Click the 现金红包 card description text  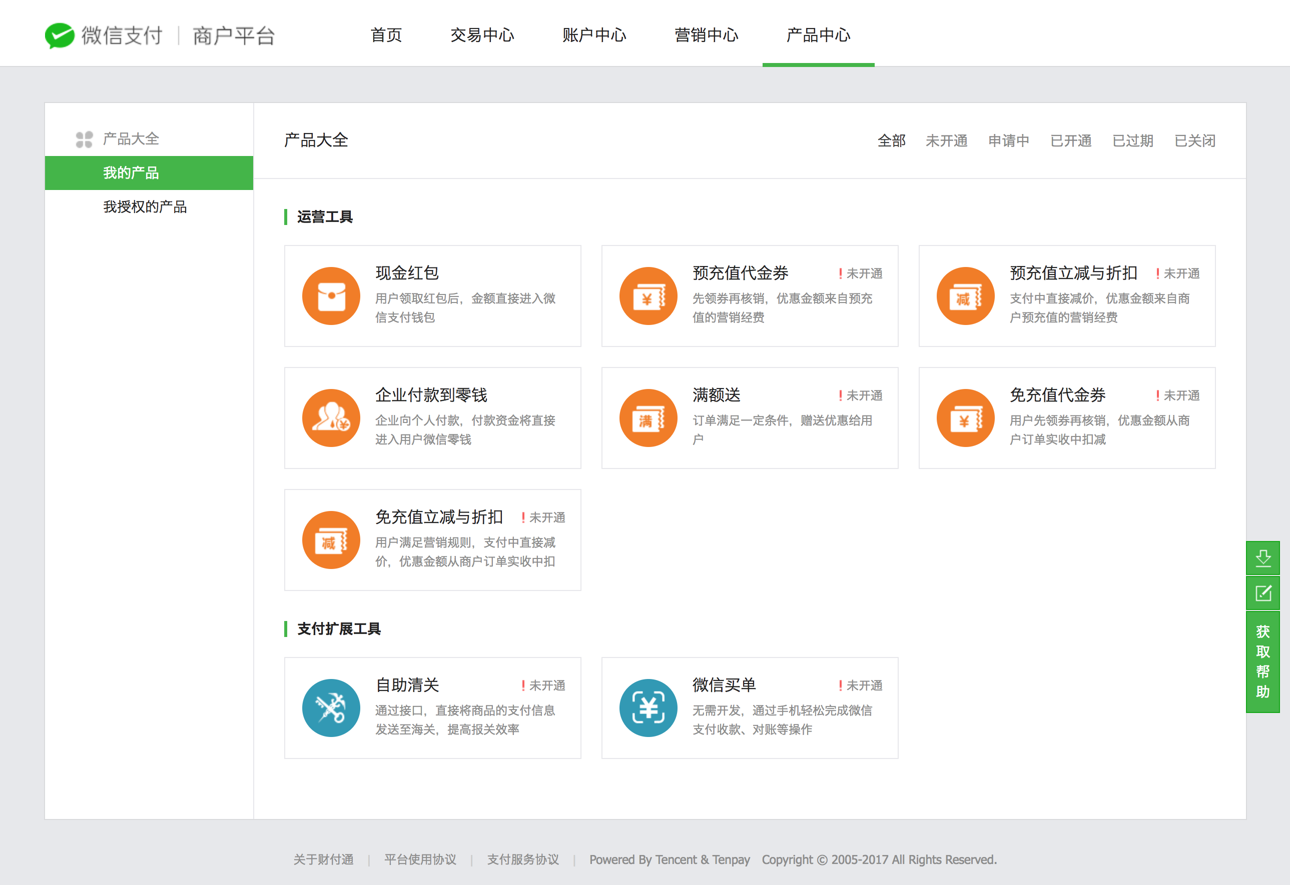pyautogui.click(x=465, y=308)
